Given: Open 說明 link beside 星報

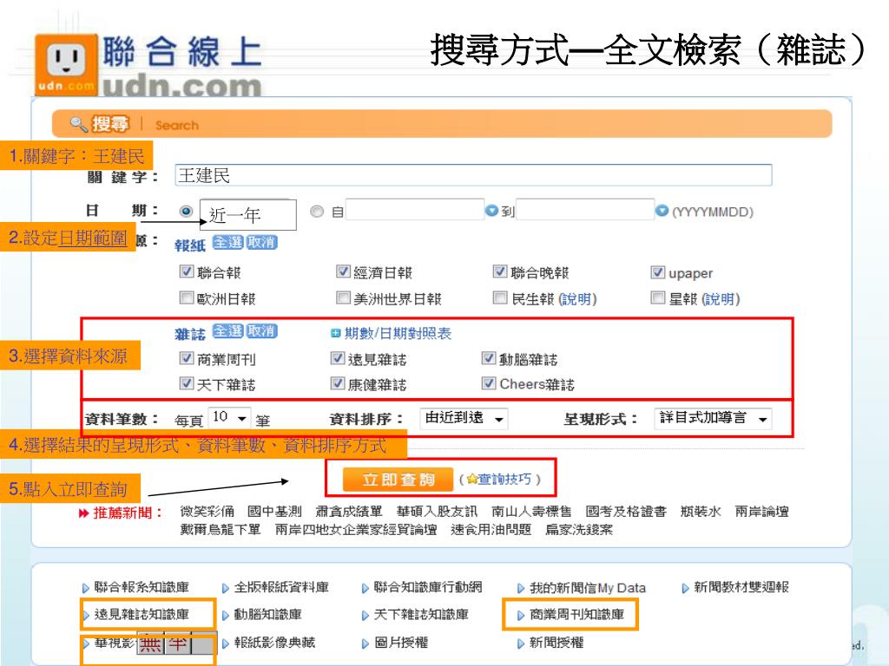Looking at the screenshot, I should [721, 299].
